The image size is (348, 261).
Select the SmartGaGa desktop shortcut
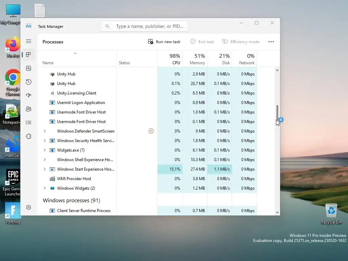click(12, 147)
